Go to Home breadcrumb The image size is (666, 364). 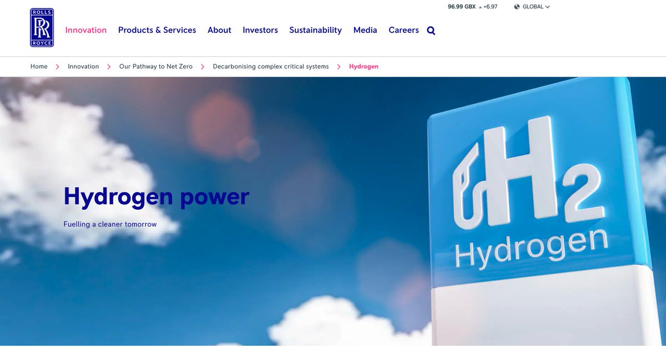(39, 67)
